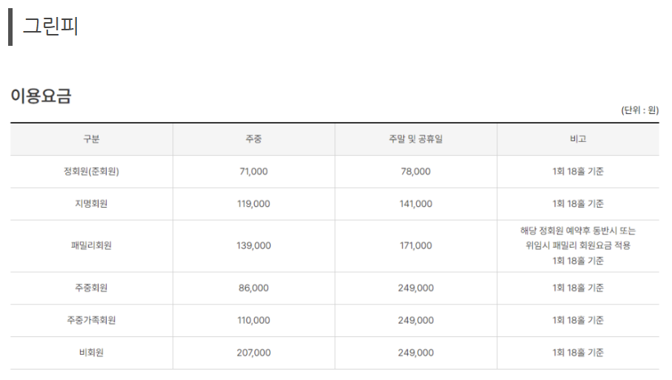The width and height of the screenshot is (672, 380).
Task: Click the 207,000 non-member weekday price
Action: coord(254,353)
